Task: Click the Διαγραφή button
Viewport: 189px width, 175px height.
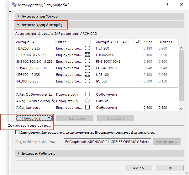Action: (x=116, y=118)
